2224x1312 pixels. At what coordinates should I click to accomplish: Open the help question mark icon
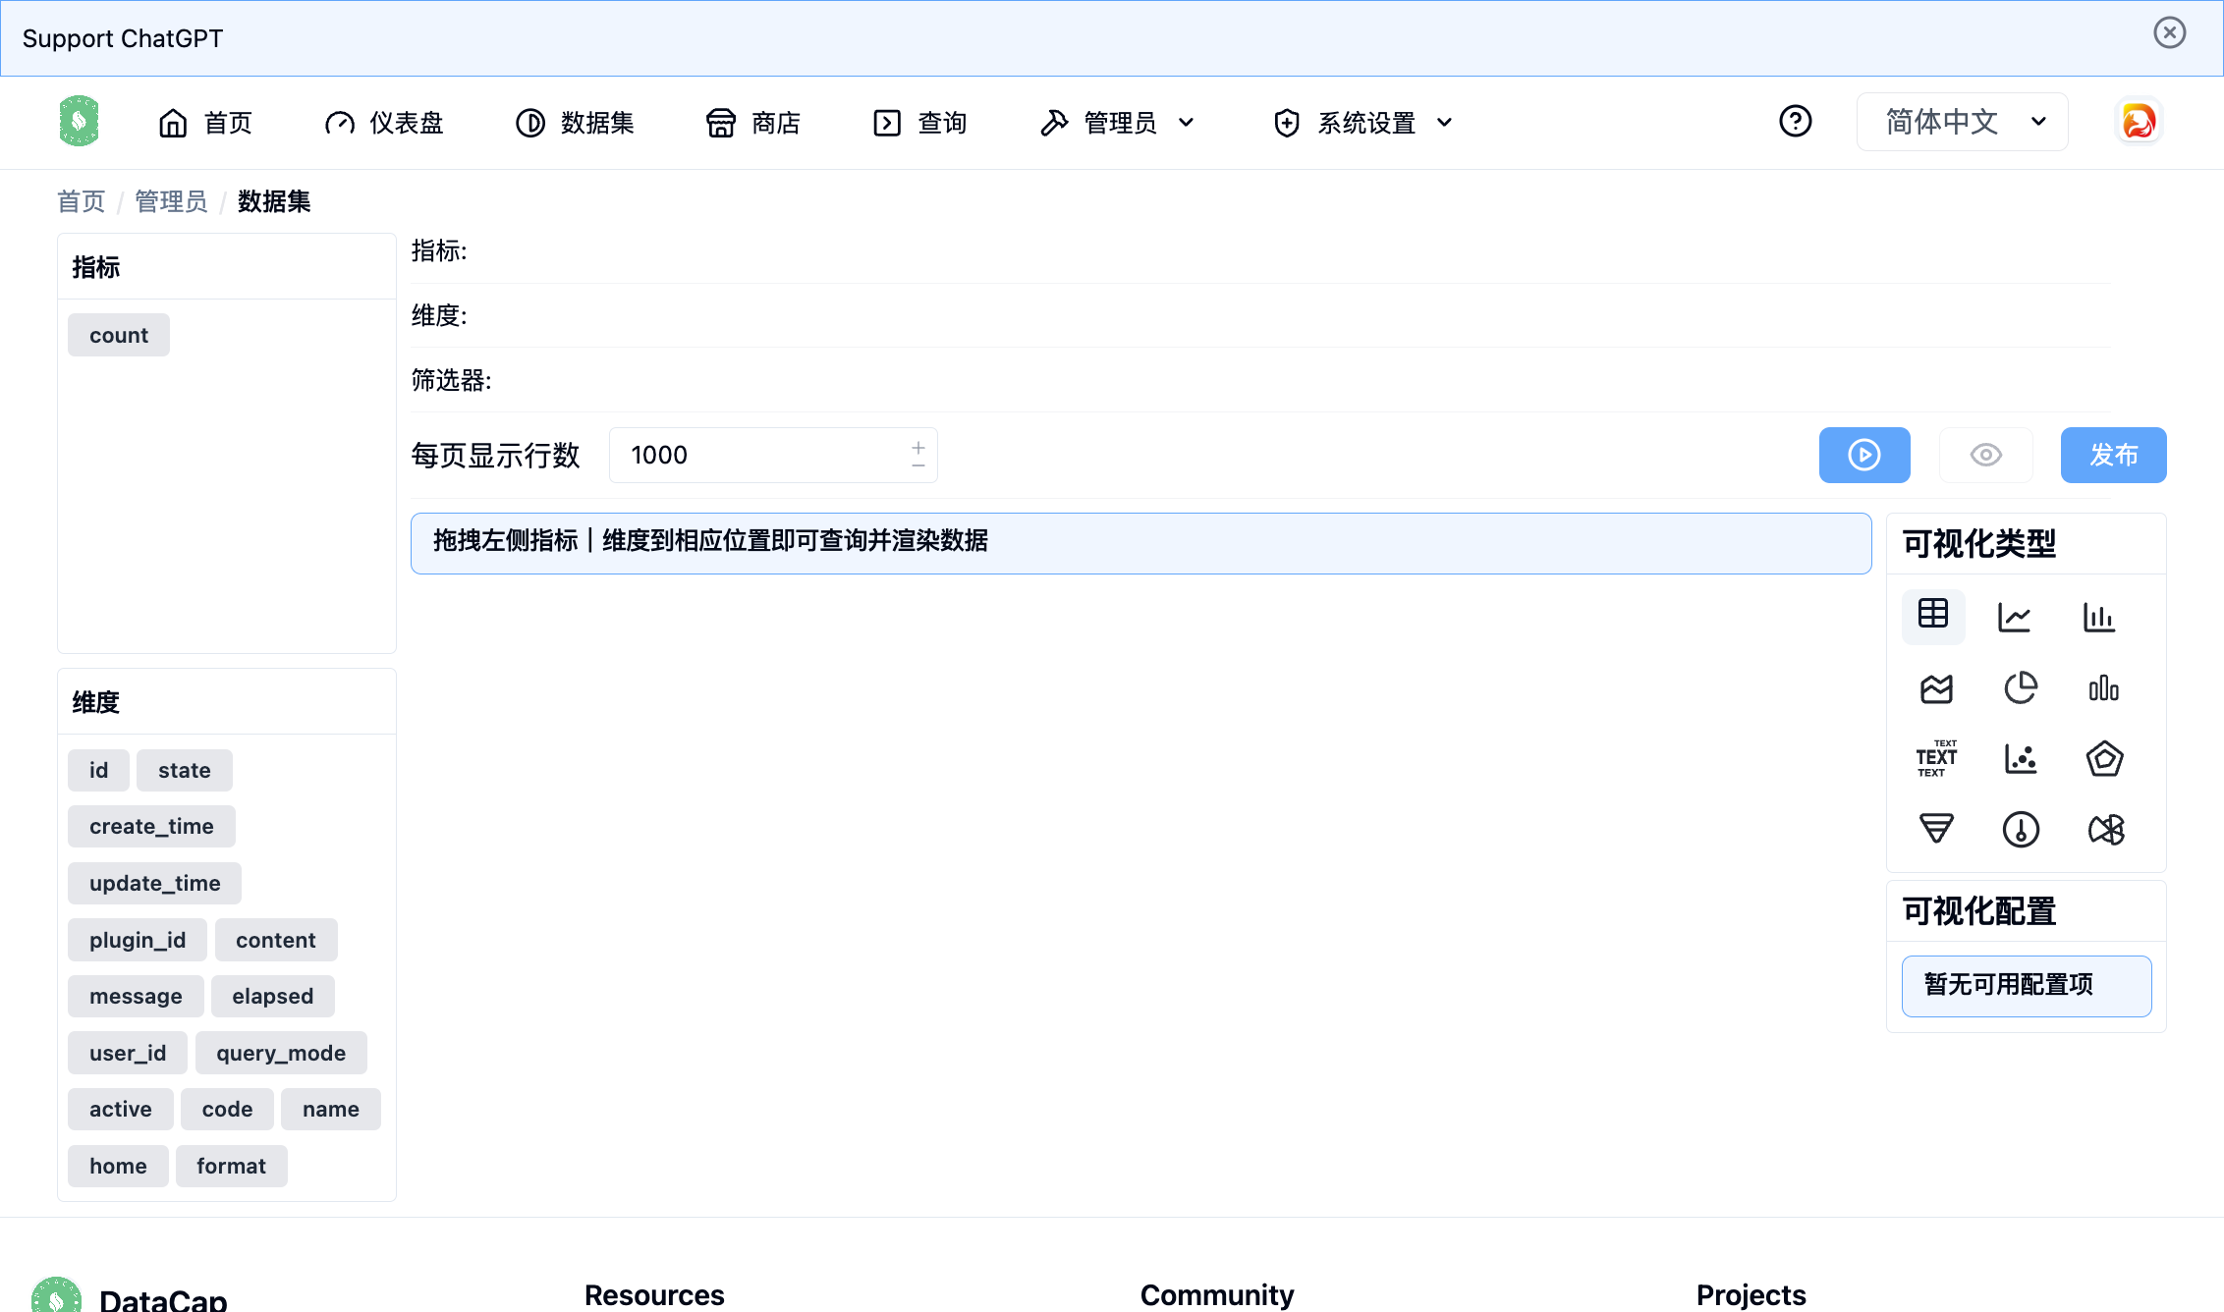[x=1796, y=122]
